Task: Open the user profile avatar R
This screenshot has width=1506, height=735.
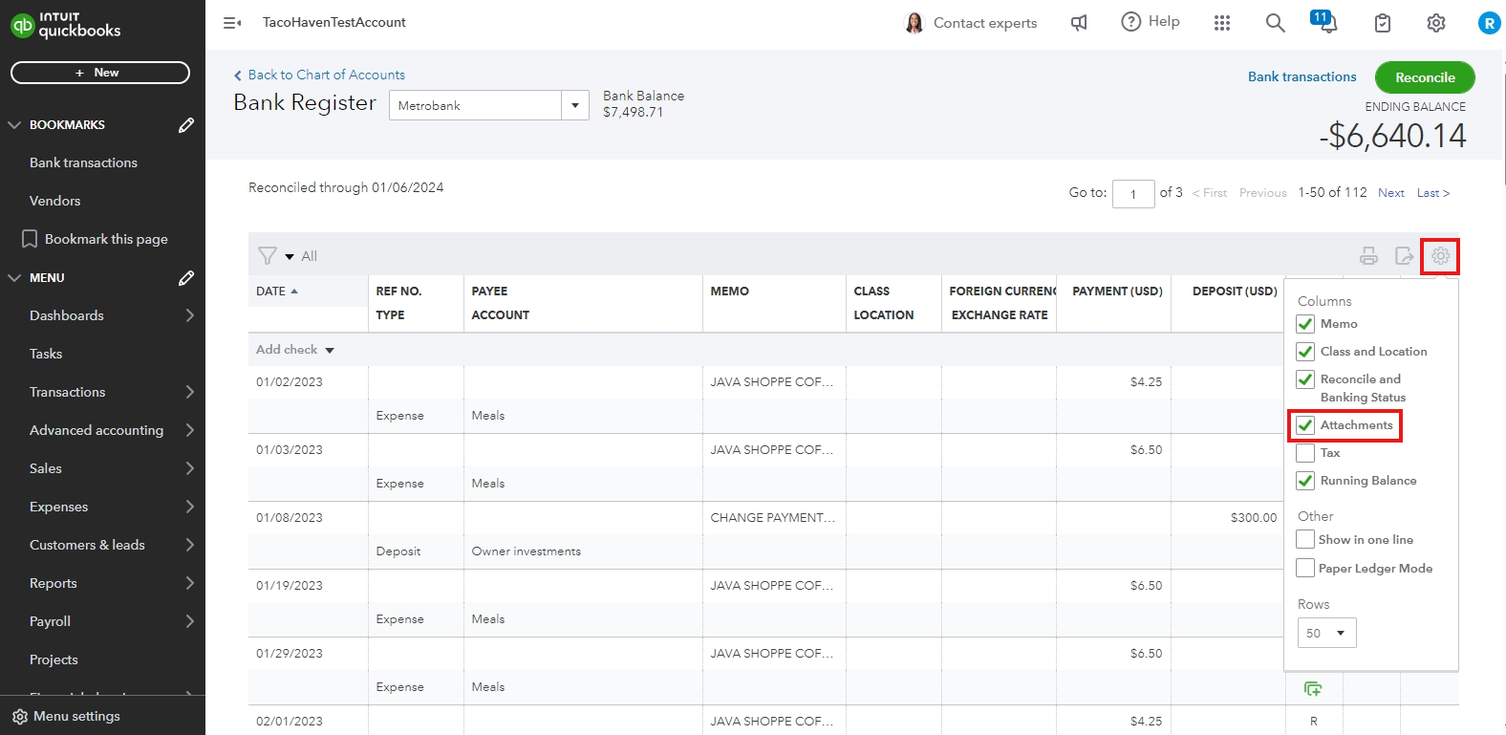Action: (1489, 23)
